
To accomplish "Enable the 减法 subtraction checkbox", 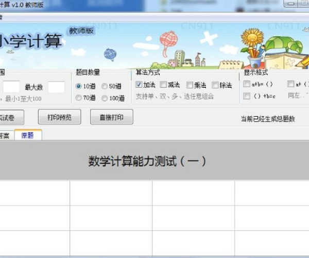I will click(163, 85).
